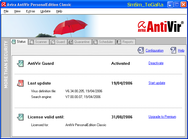Click the 31/08/2006 license date
Screen dimensions: 188x139
click(x=122, y=117)
